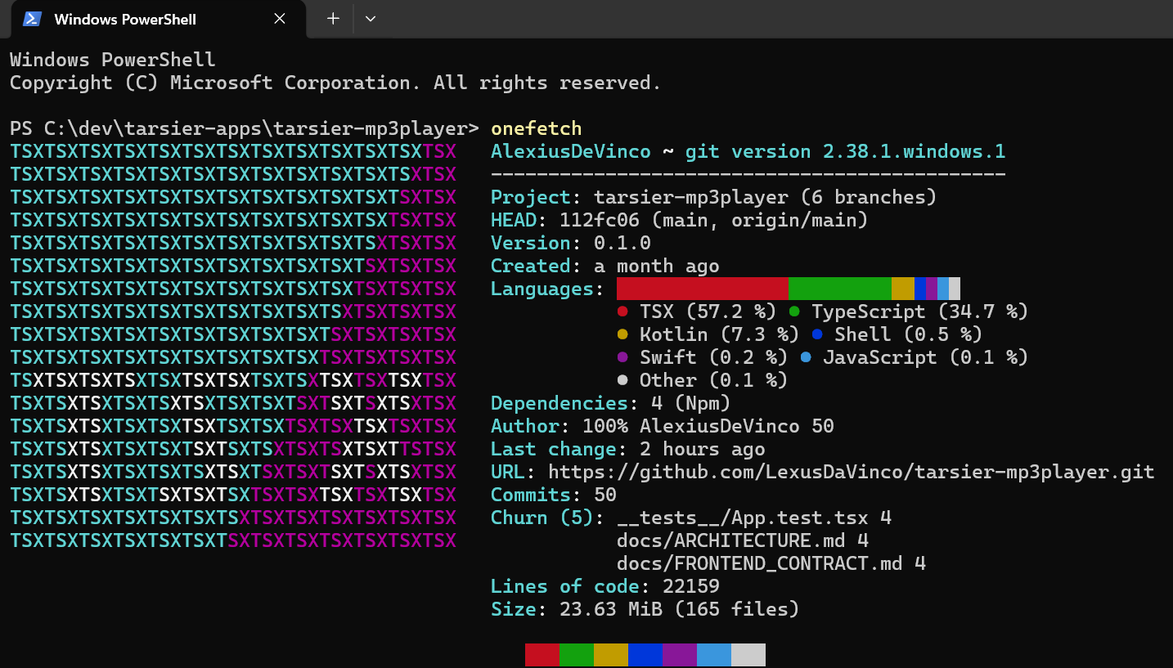Image resolution: width=1173 pixels, height=668 pixels.
Task: Click the GitHub repository URL
Action: [x=852, y=472]
